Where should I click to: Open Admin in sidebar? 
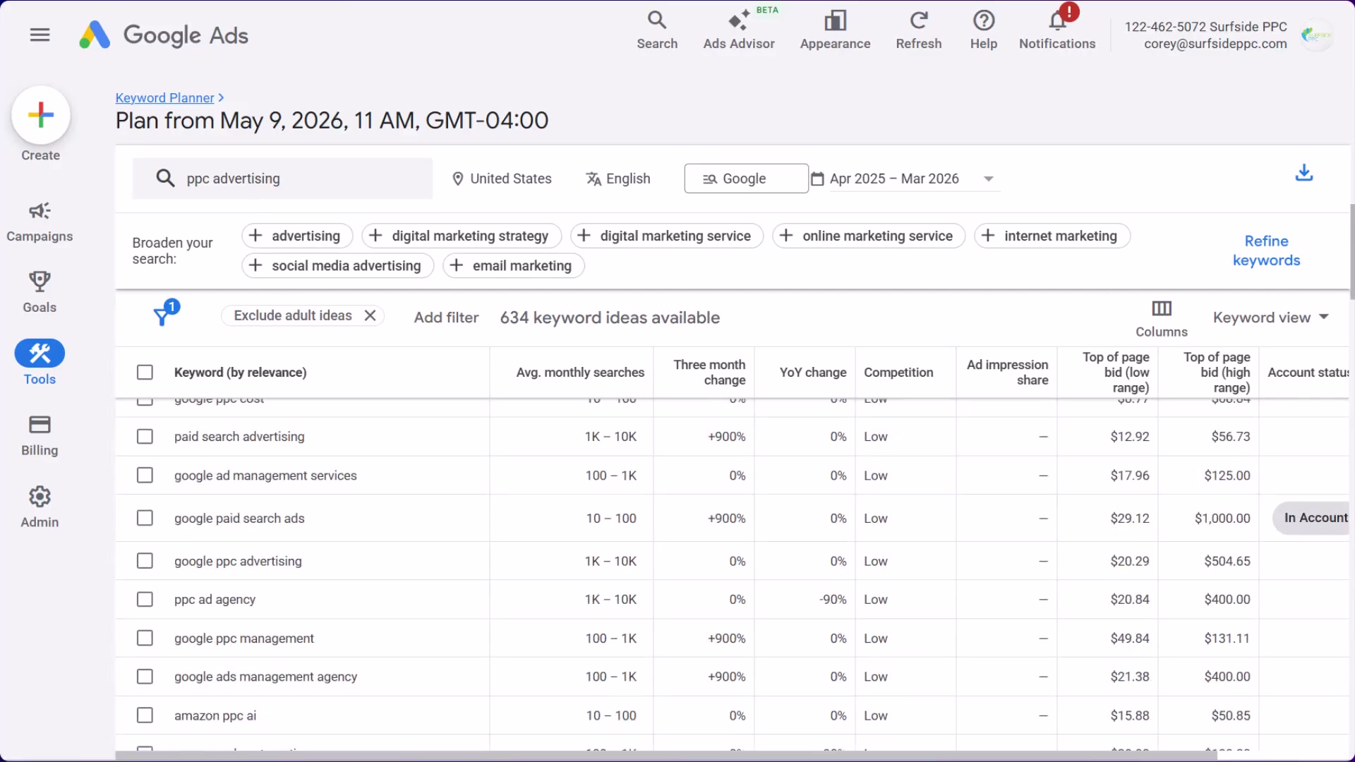click(x=40, y=507)
